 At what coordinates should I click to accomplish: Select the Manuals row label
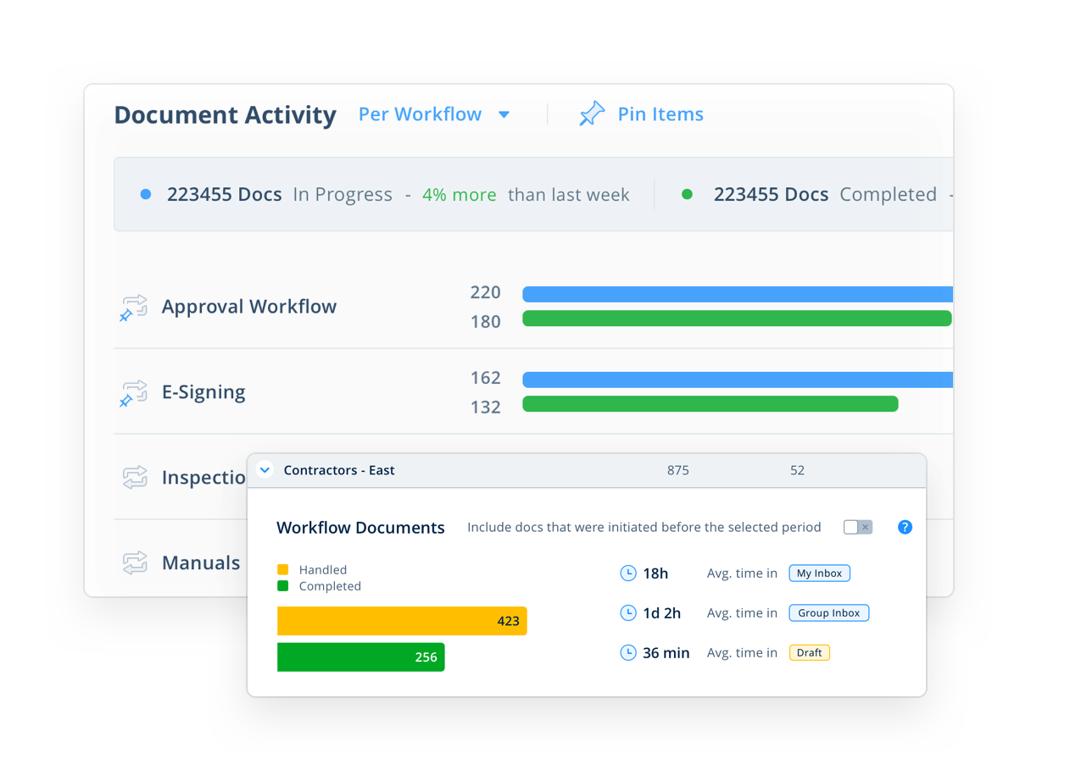[x=201, y=562]
